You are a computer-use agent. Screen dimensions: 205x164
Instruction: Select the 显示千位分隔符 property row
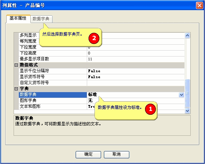(x=101, y=71)
